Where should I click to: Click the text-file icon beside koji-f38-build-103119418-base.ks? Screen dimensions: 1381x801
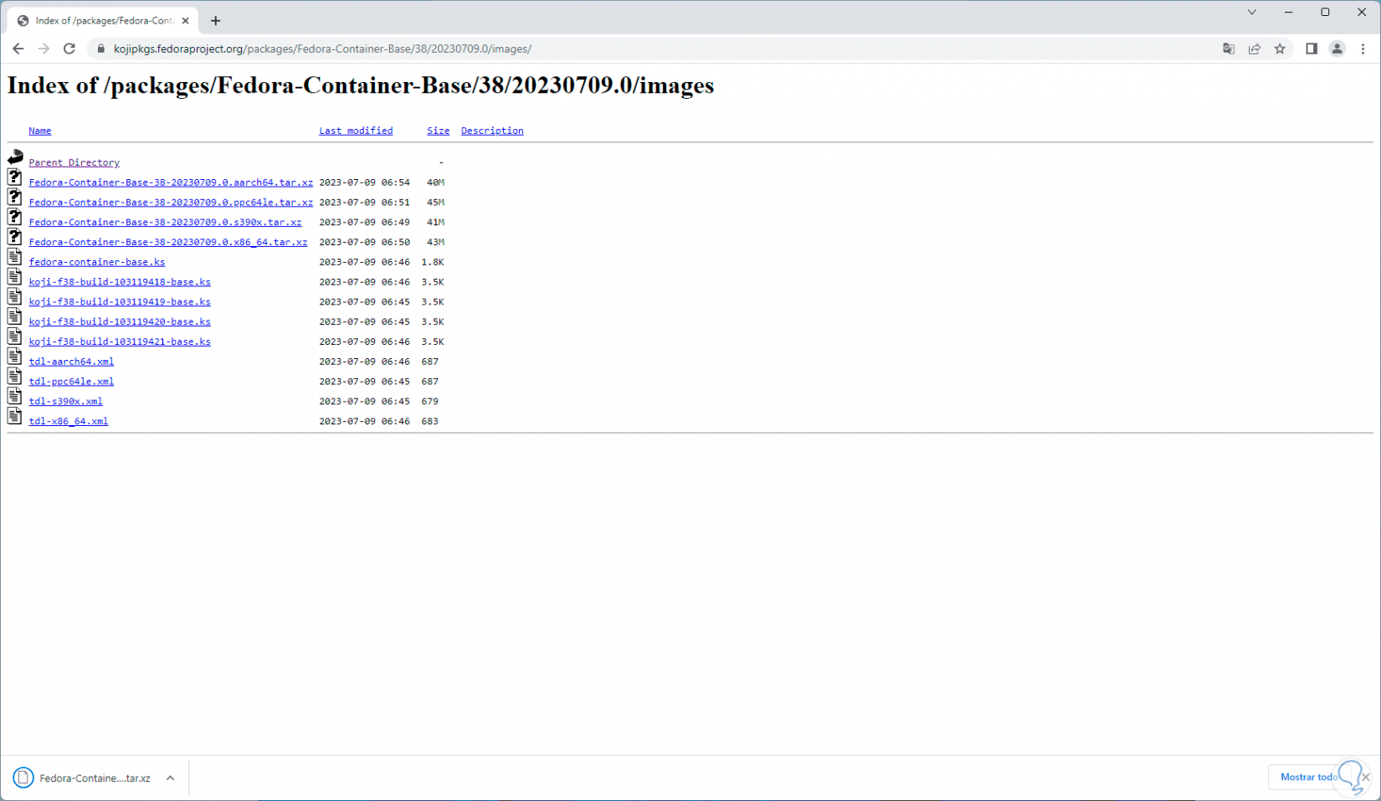pyautogui.click(x=15, y=276)
